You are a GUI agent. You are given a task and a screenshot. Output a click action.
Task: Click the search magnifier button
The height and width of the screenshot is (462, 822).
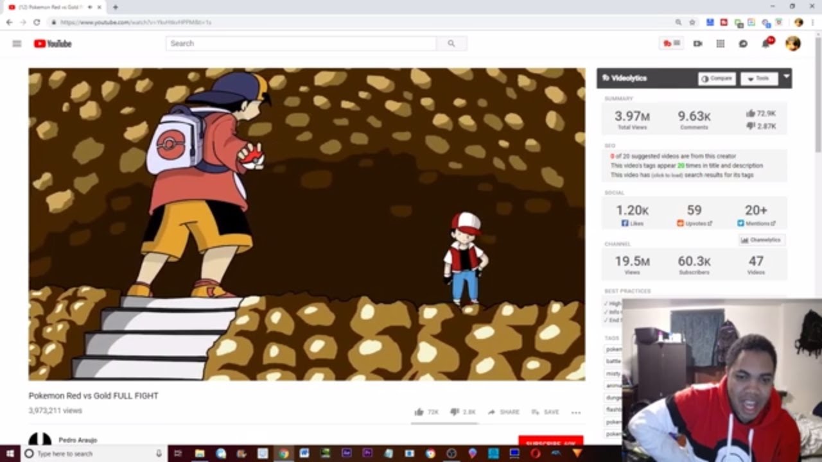click(x=451, y=44)
